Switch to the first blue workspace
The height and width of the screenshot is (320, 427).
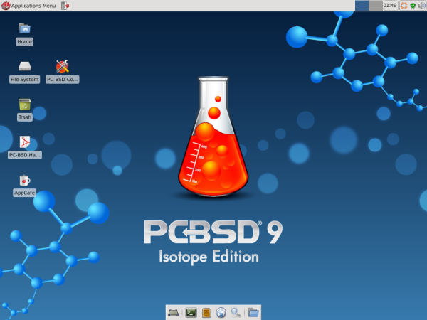coord(362,6)
